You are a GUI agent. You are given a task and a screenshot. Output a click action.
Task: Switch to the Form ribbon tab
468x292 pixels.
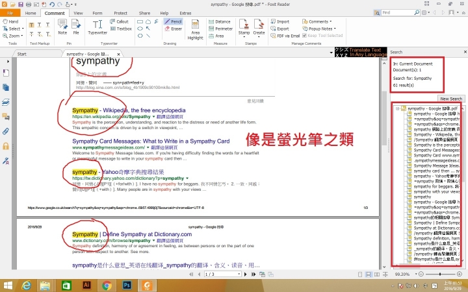point(97,13)
